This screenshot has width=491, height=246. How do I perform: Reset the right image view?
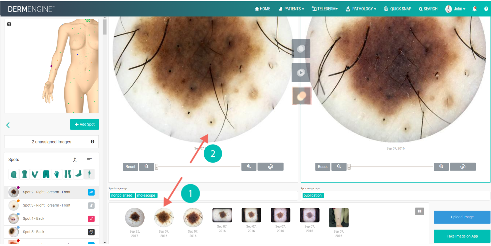(x=323, y=167)
